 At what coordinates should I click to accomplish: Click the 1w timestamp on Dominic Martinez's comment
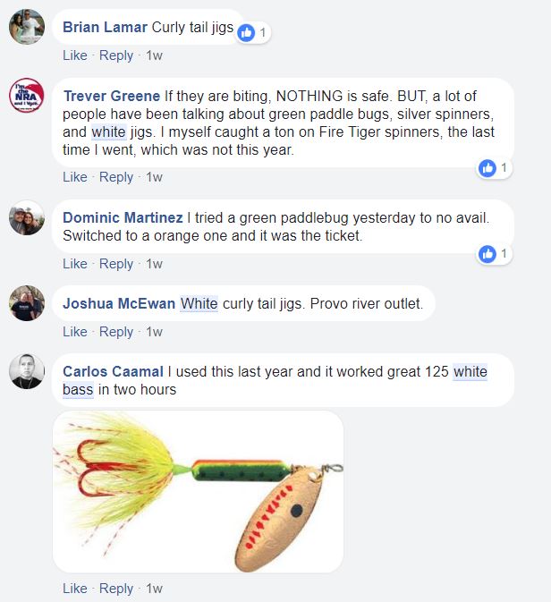click(154, 264)
